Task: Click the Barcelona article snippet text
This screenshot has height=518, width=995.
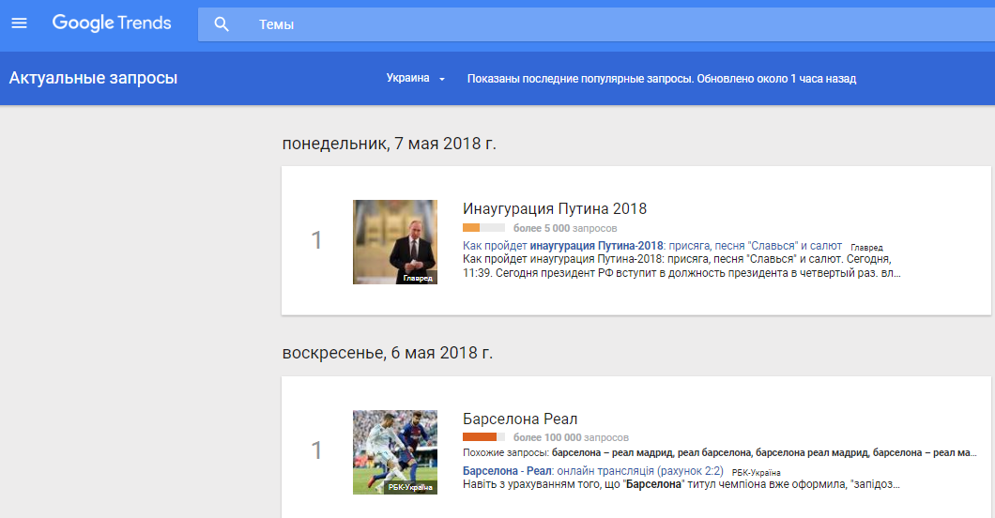Action: pyautogui.click(x=681, y=484)
